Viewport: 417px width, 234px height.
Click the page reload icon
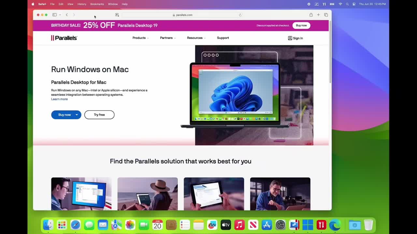(x=240, y=15)
